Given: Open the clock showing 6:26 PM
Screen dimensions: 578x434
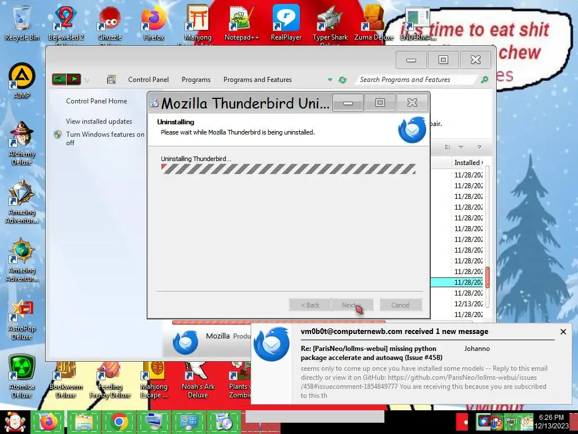Looking at the screenshot, I should (x=551, y=422).
